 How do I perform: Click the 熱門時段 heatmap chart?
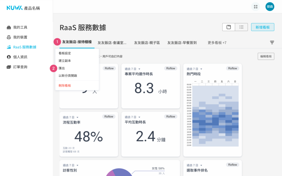click(x=213, y=114)
